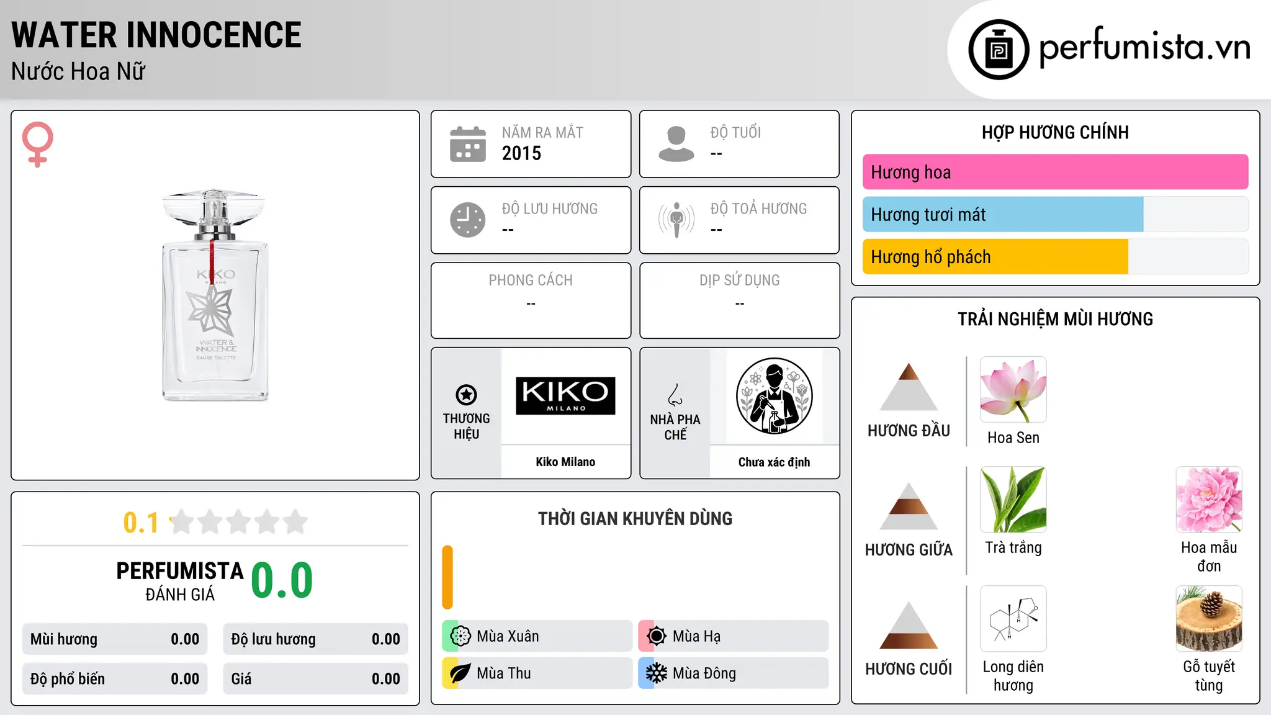Click the orange 0.1 rating value

pyautogui.click(x=141, y=523)
